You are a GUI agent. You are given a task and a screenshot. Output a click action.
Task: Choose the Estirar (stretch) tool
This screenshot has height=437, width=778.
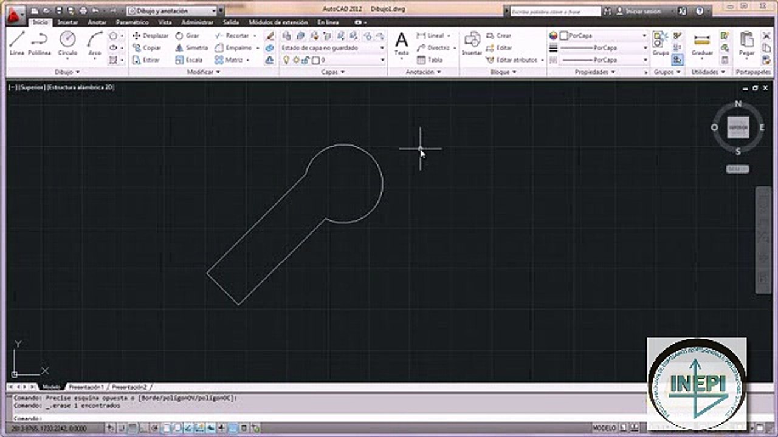[x=146, y=60]
